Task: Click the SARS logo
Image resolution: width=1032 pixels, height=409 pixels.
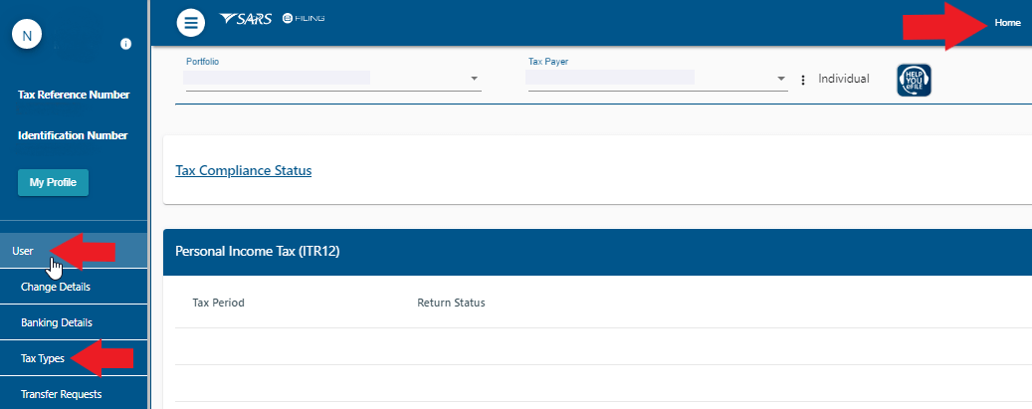Action: [245, 20]
